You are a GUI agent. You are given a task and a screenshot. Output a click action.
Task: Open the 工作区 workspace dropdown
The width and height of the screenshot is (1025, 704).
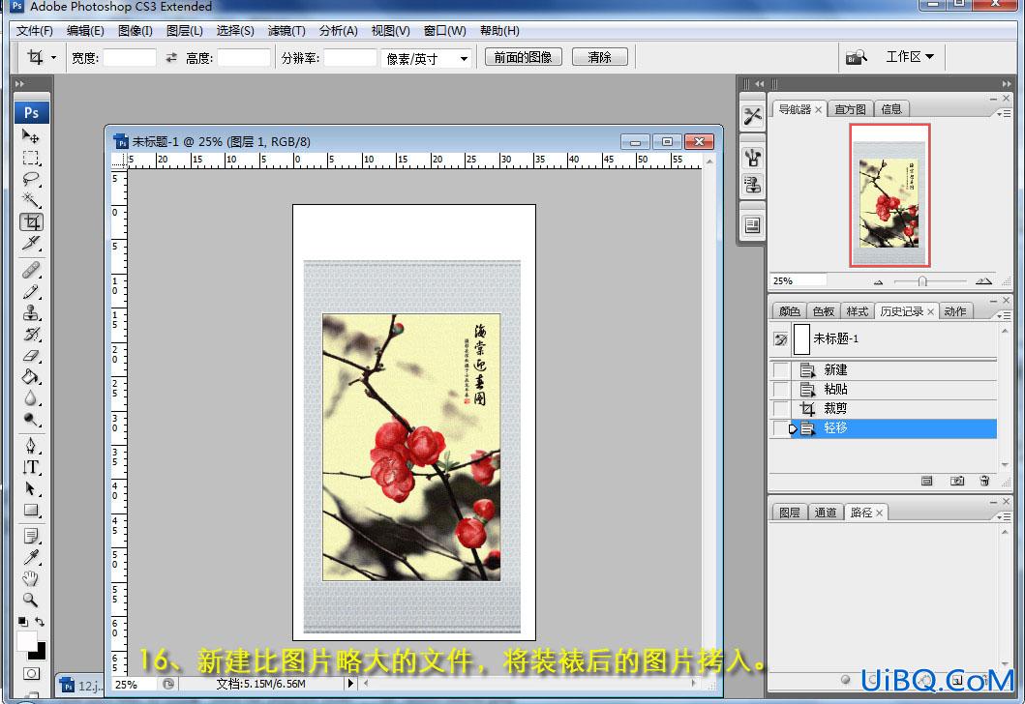click(909, 57)
